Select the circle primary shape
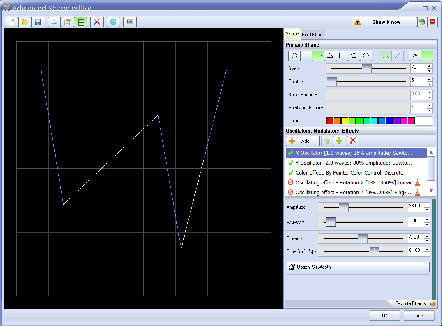The width and height of the screenshot is (442, 326). (x=294, y=56)
